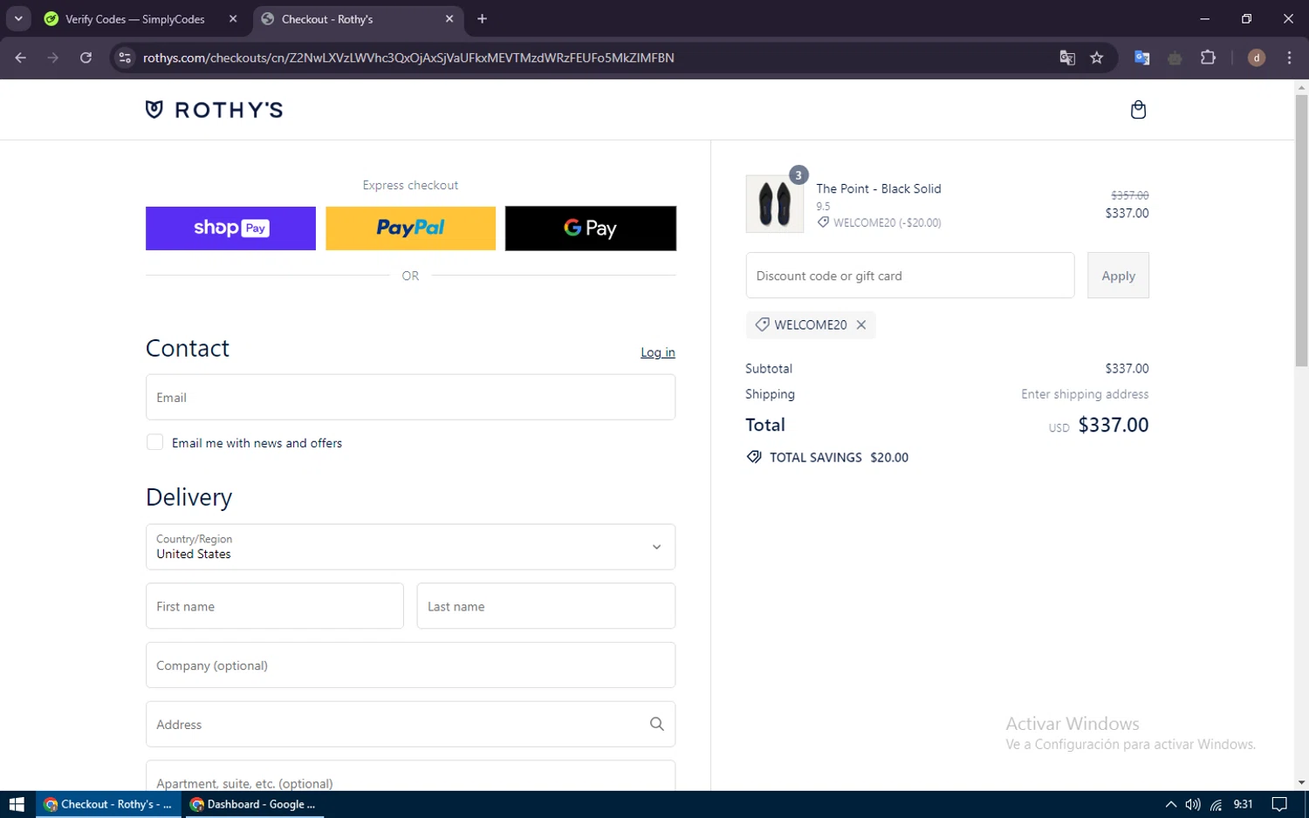Focus the Address field
This screenshot has height=818, width=1309.
click(x=410, y=724)
